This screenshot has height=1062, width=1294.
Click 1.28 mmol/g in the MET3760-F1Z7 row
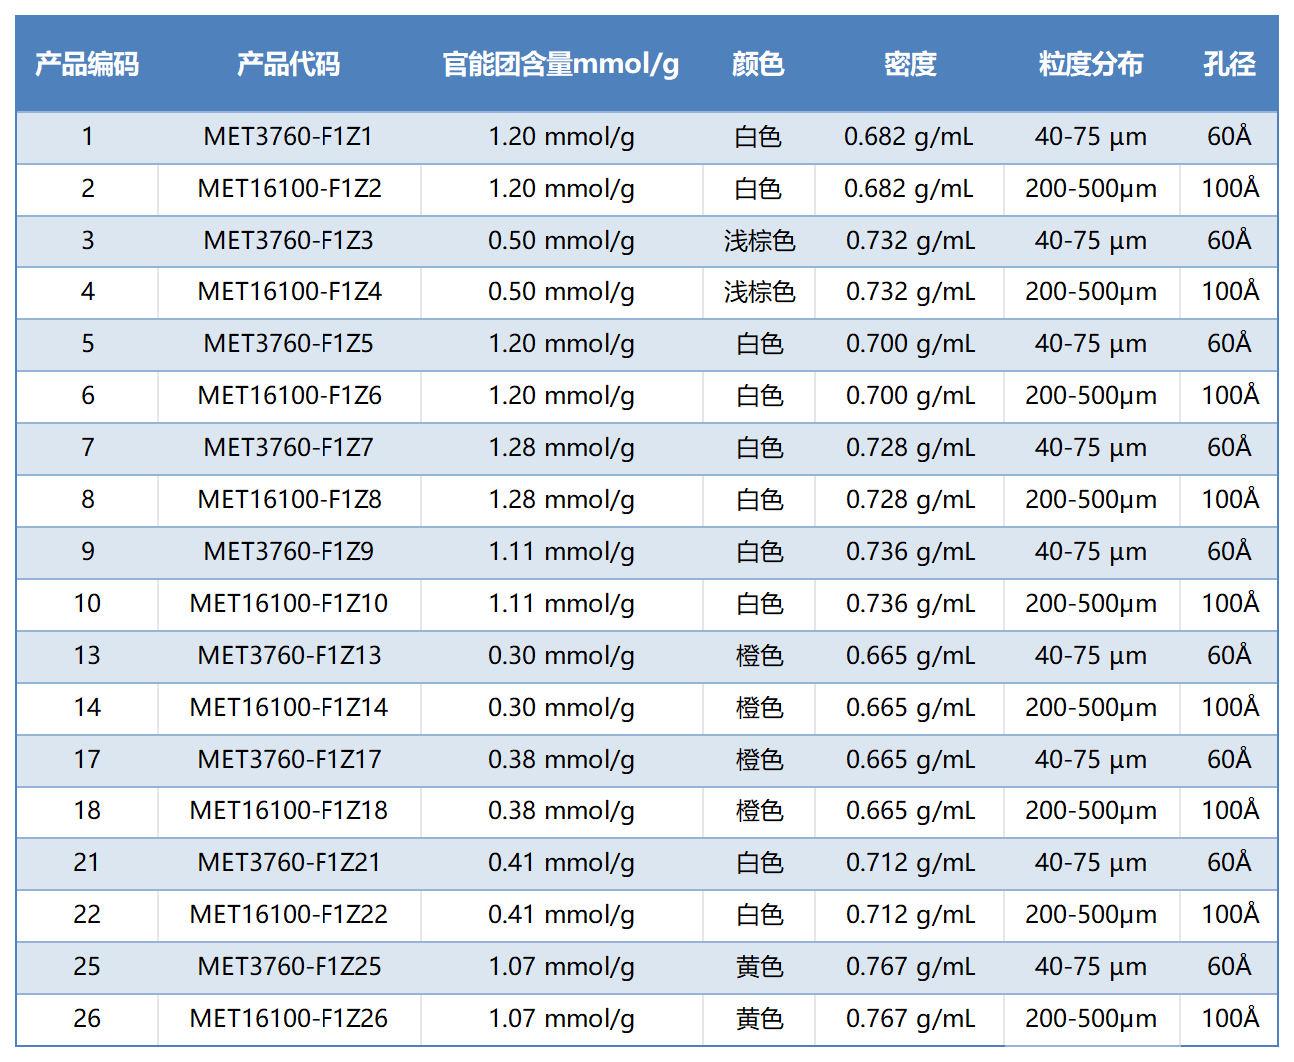pyautogui.click(x=561, y=448)
